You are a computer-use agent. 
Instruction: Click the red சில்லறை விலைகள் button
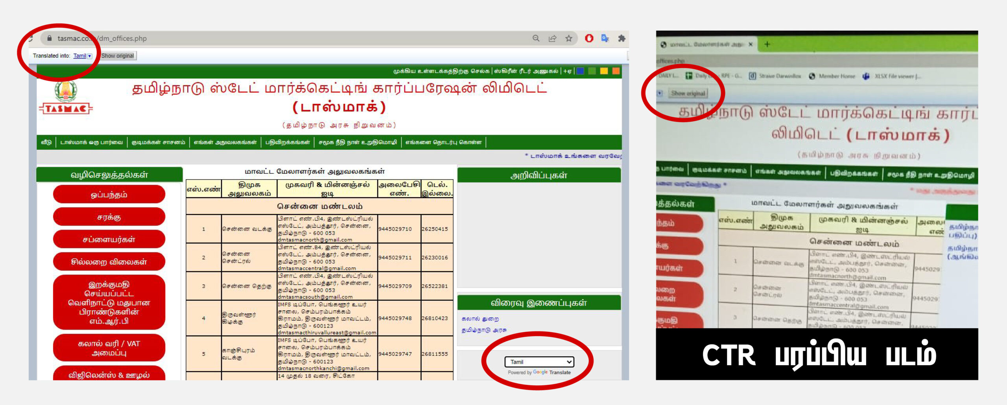[x=109, y=262]
